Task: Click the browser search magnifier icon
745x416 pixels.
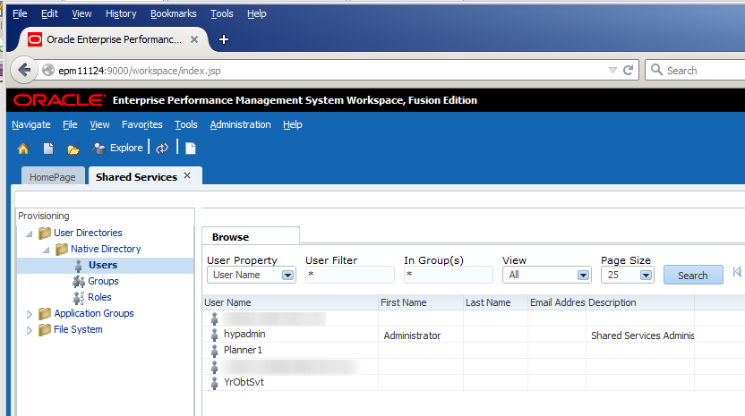Action: (656, 70)
